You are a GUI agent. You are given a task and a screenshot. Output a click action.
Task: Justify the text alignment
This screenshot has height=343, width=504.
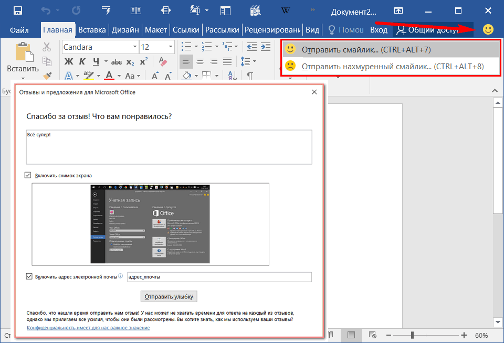227,61
